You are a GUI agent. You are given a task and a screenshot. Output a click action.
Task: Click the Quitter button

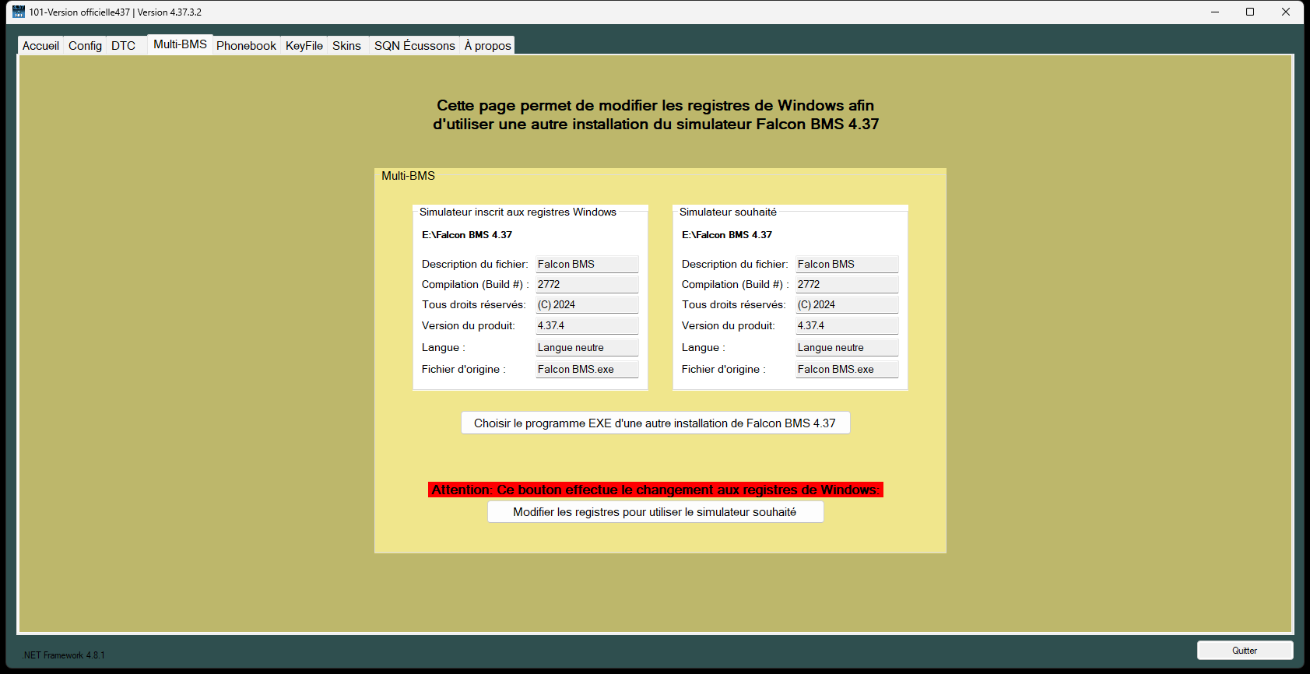(1245, 651)
